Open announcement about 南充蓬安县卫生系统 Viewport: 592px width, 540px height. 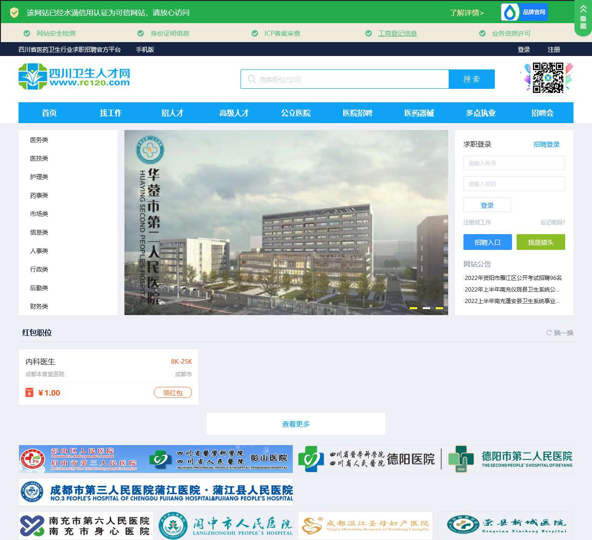[x=512, y=301]
